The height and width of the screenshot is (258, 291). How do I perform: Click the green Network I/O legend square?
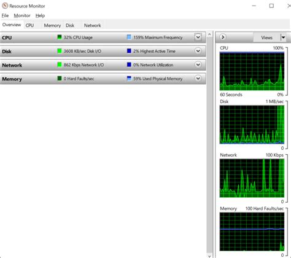coord(60,64)
